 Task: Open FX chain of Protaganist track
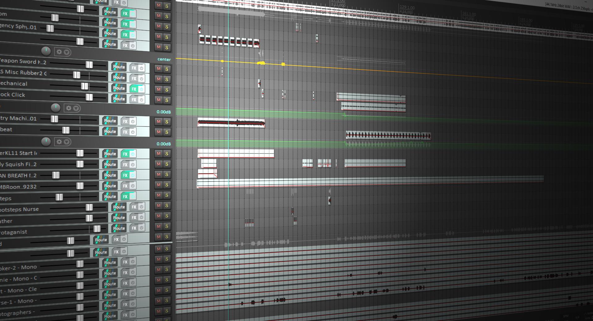pyautogui.click(x=134, y=228)
